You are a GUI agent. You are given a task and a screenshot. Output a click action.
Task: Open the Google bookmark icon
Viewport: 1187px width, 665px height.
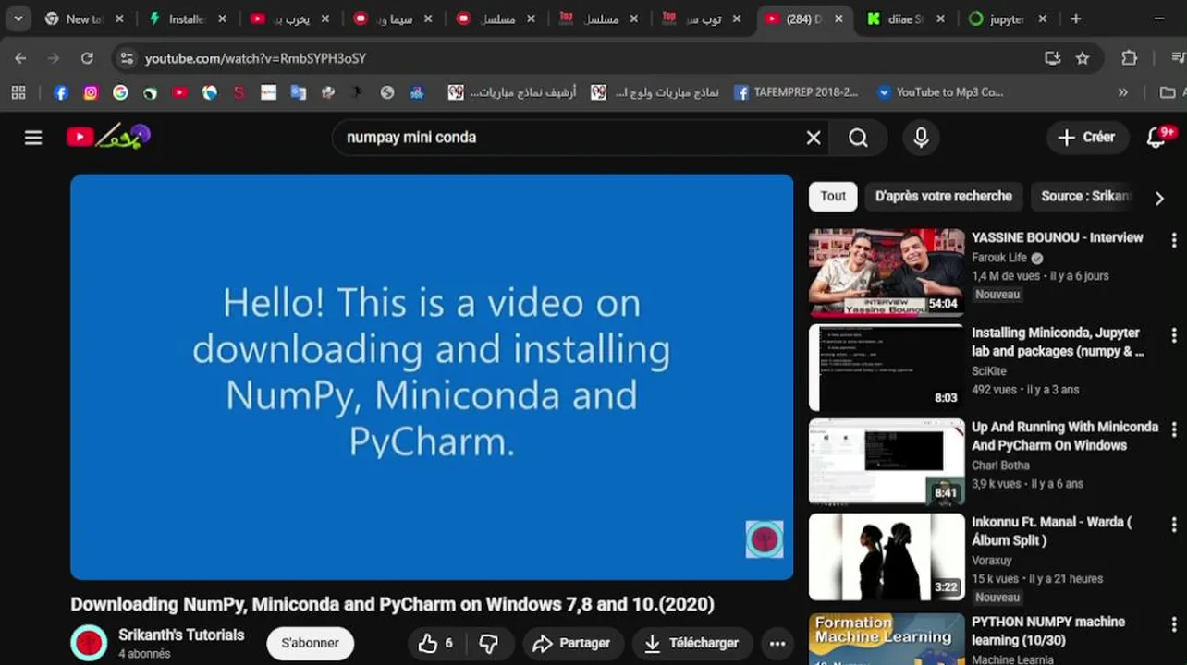coord(120,92)
